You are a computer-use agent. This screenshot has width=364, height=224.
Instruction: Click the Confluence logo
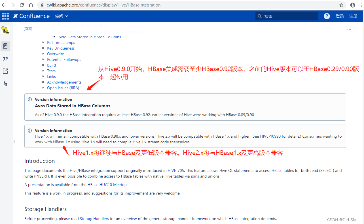31,16
